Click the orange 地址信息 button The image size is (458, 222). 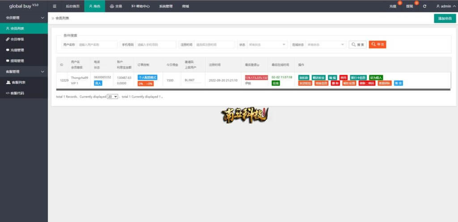[x=321, y=83]
